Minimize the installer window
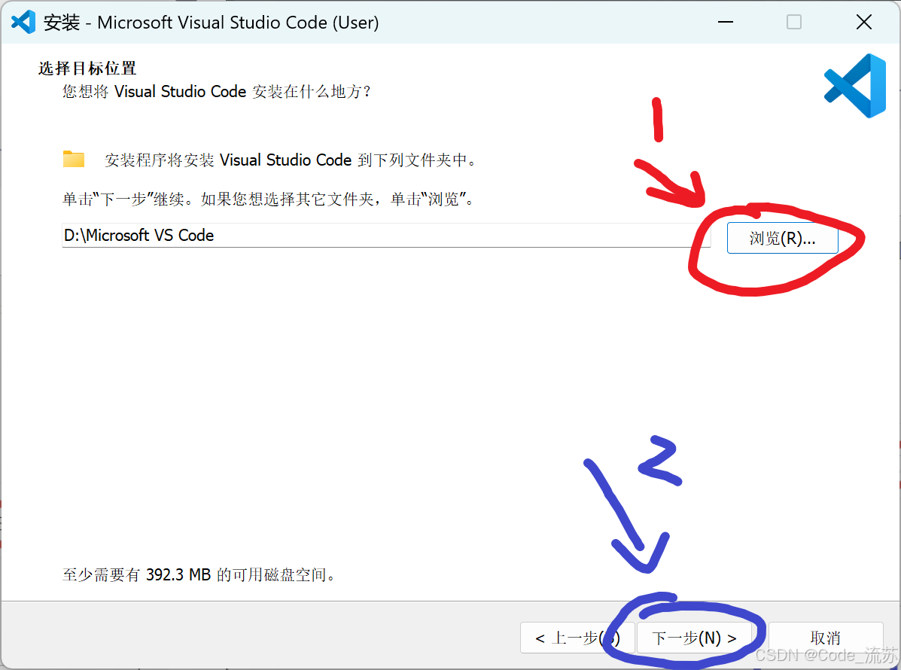 click(x=726, y=23)
